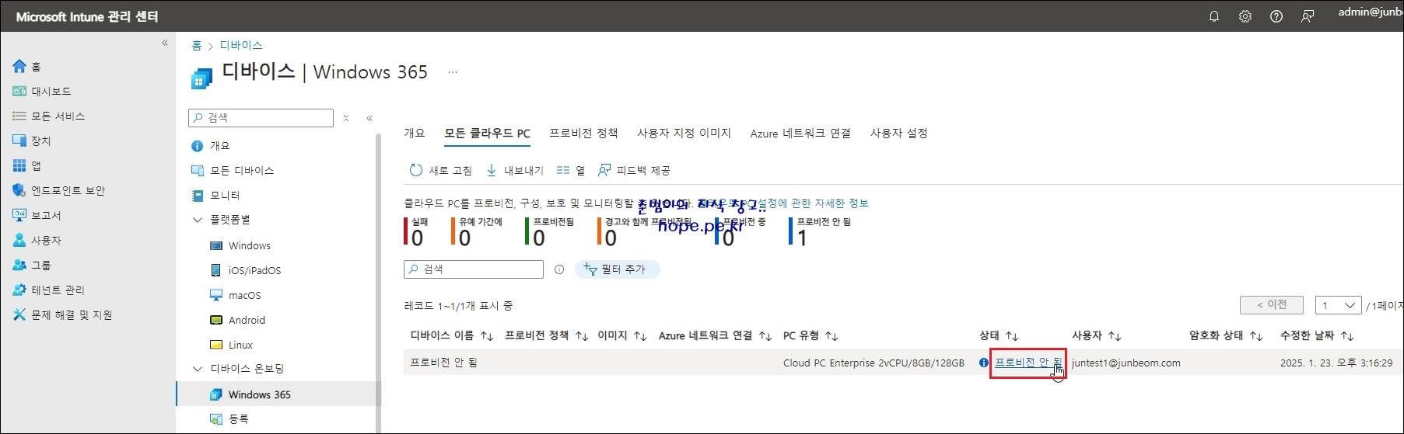Viewport: 1404px width, 434px height.
Task: Open notifications bell icon
Action: pyautogui.click(x=1214, y=16)
